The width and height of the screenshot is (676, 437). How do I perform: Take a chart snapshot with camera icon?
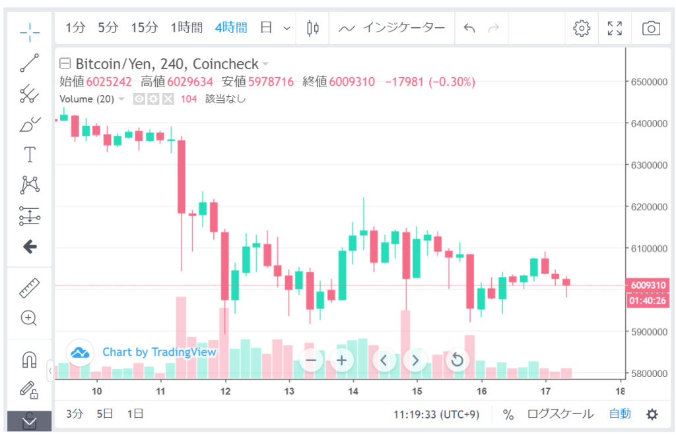point(651,28)
